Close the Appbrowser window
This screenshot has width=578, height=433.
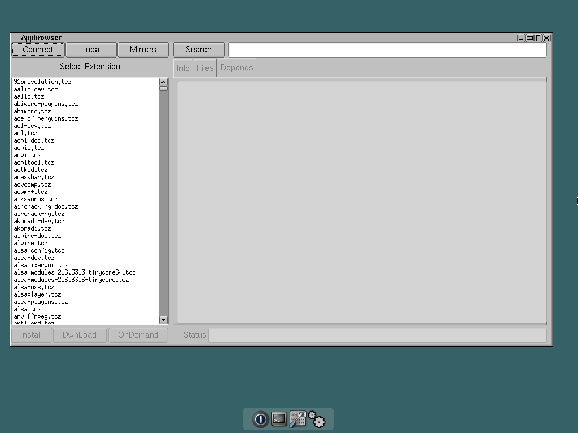[x=546, y=38]
